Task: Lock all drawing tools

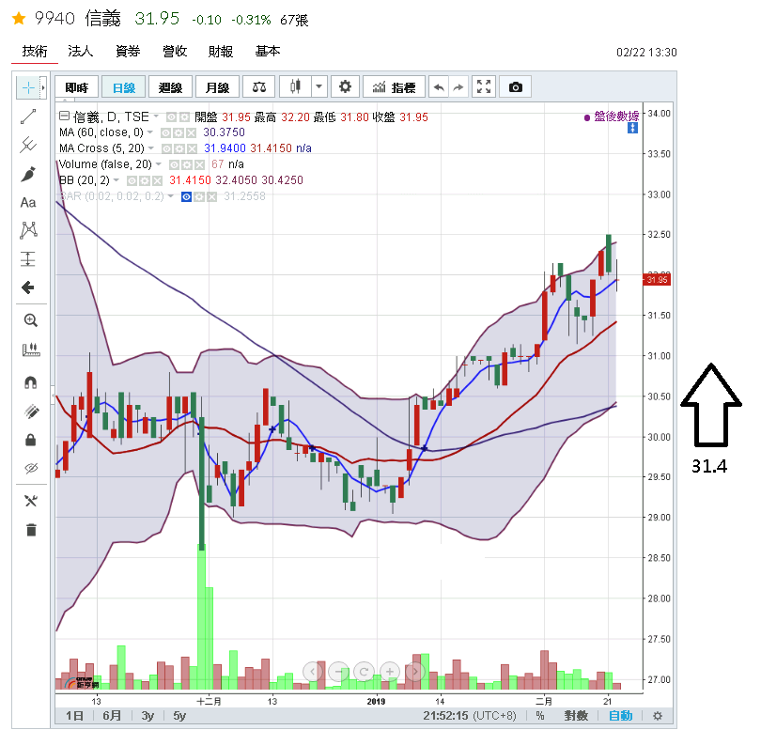Action: point(31,440)
